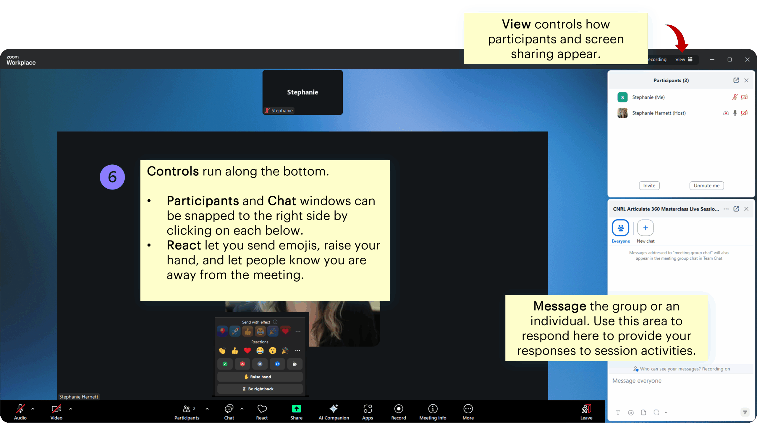
Task: Expand the audio options arrow beside Audio
Action: (x=33, y=409)
